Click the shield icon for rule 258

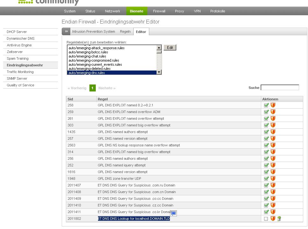click(273, 105)
